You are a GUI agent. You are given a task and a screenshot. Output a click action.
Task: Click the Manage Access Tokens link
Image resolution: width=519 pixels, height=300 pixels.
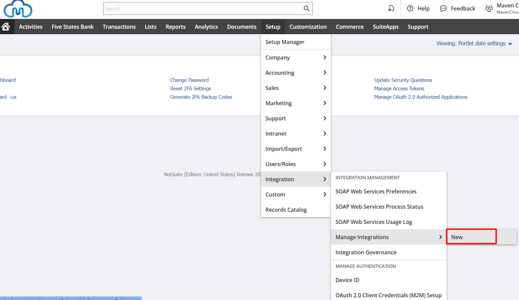click(399, 89)
